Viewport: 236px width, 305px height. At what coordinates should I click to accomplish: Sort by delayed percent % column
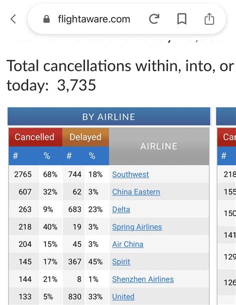(92, 156)
